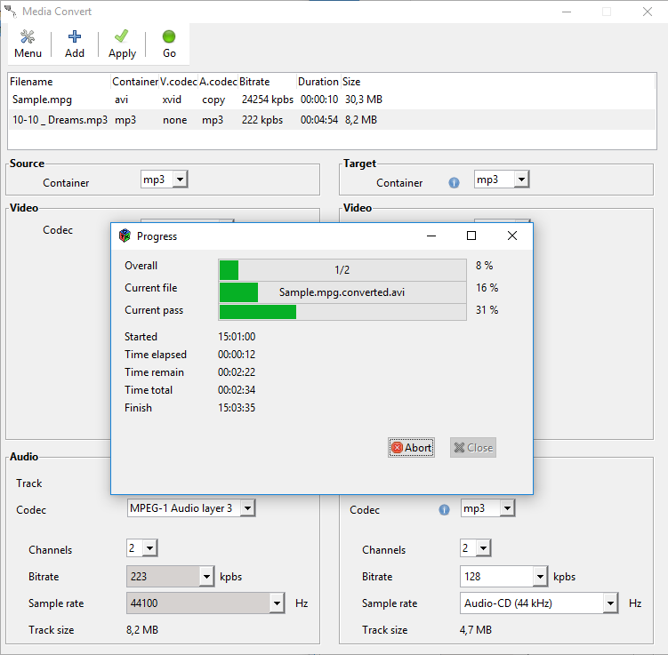
Task: Click the Media Convert title bar icon
Action: tap(10, 11)
